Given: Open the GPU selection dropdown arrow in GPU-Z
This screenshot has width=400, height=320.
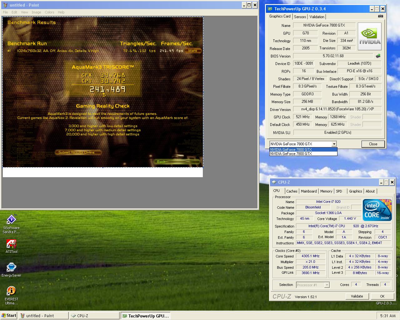Looking at the screenshot, I should 334,144.
